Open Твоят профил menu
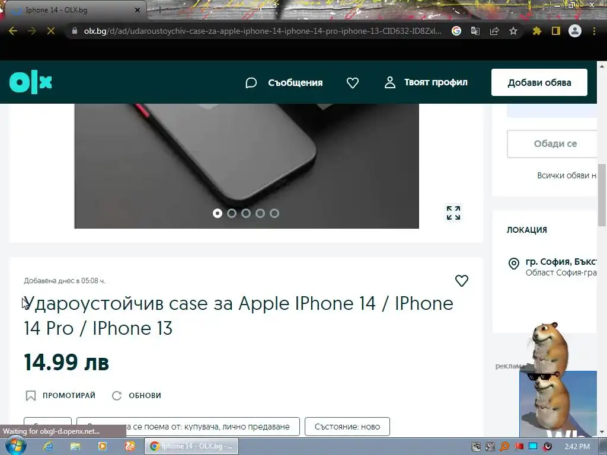 426,82
